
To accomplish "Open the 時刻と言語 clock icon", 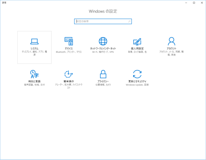I will (x=34, y=74).
